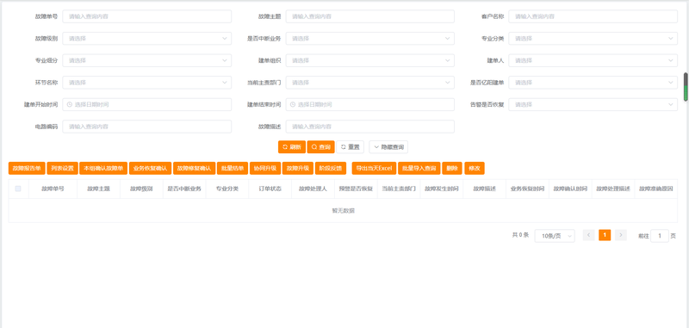
Task: Click the 故障处理人 column header
Action: pyautogui.click(x=313, y=189)
